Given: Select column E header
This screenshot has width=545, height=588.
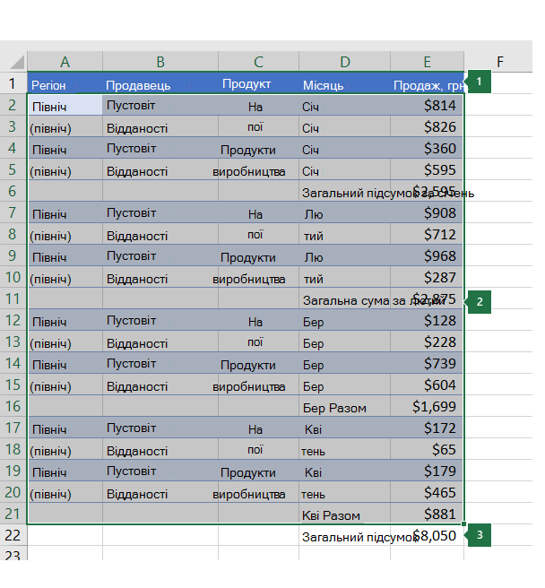Looking at the screenshot, I should click(x=427, y=62).
